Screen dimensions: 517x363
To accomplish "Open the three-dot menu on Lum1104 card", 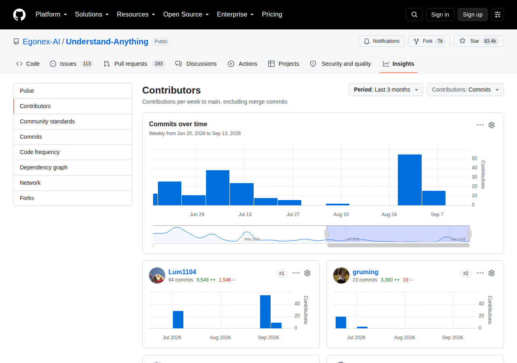I will point(296,273).
